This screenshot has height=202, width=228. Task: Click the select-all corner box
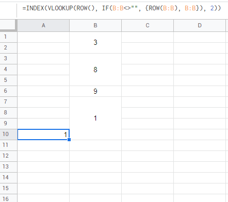8,25
